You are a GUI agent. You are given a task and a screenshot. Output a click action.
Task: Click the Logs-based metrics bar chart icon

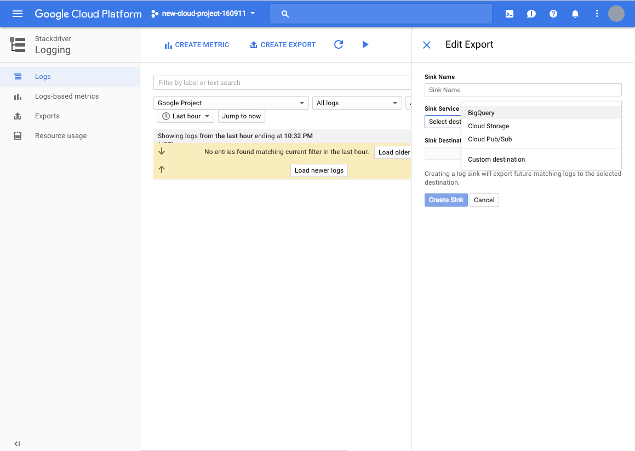18,97
